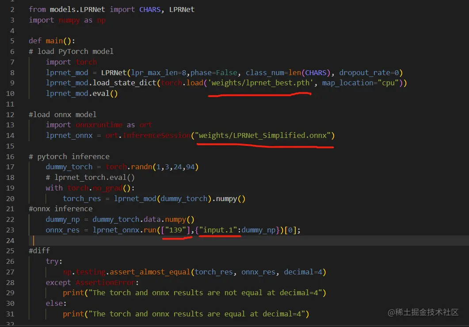Click the 'try:' keyword
This screenshot has height=327, width=469.
[54, 262]
